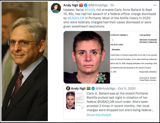
Task: Click small avatar in the quoted tweet
Action: (x=68, y=88)
